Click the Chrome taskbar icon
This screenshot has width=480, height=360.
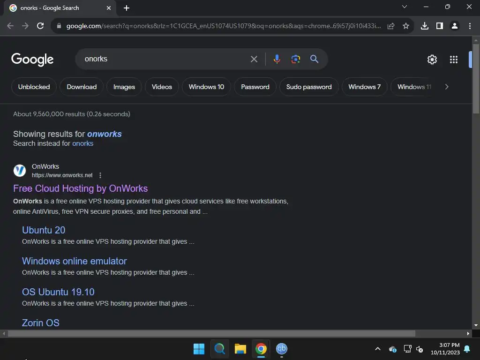261,349
